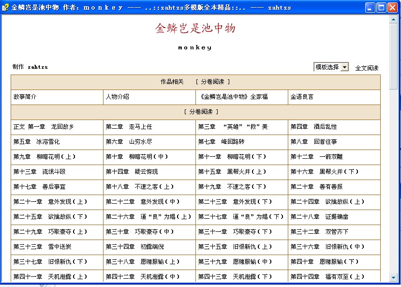Open 第三章 “英雄”“救”美
The height and width of the screenshot is (287, 401).
point(233,127)
